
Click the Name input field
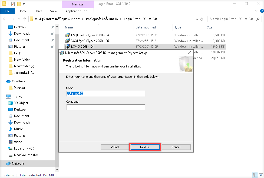click(106, 93)
